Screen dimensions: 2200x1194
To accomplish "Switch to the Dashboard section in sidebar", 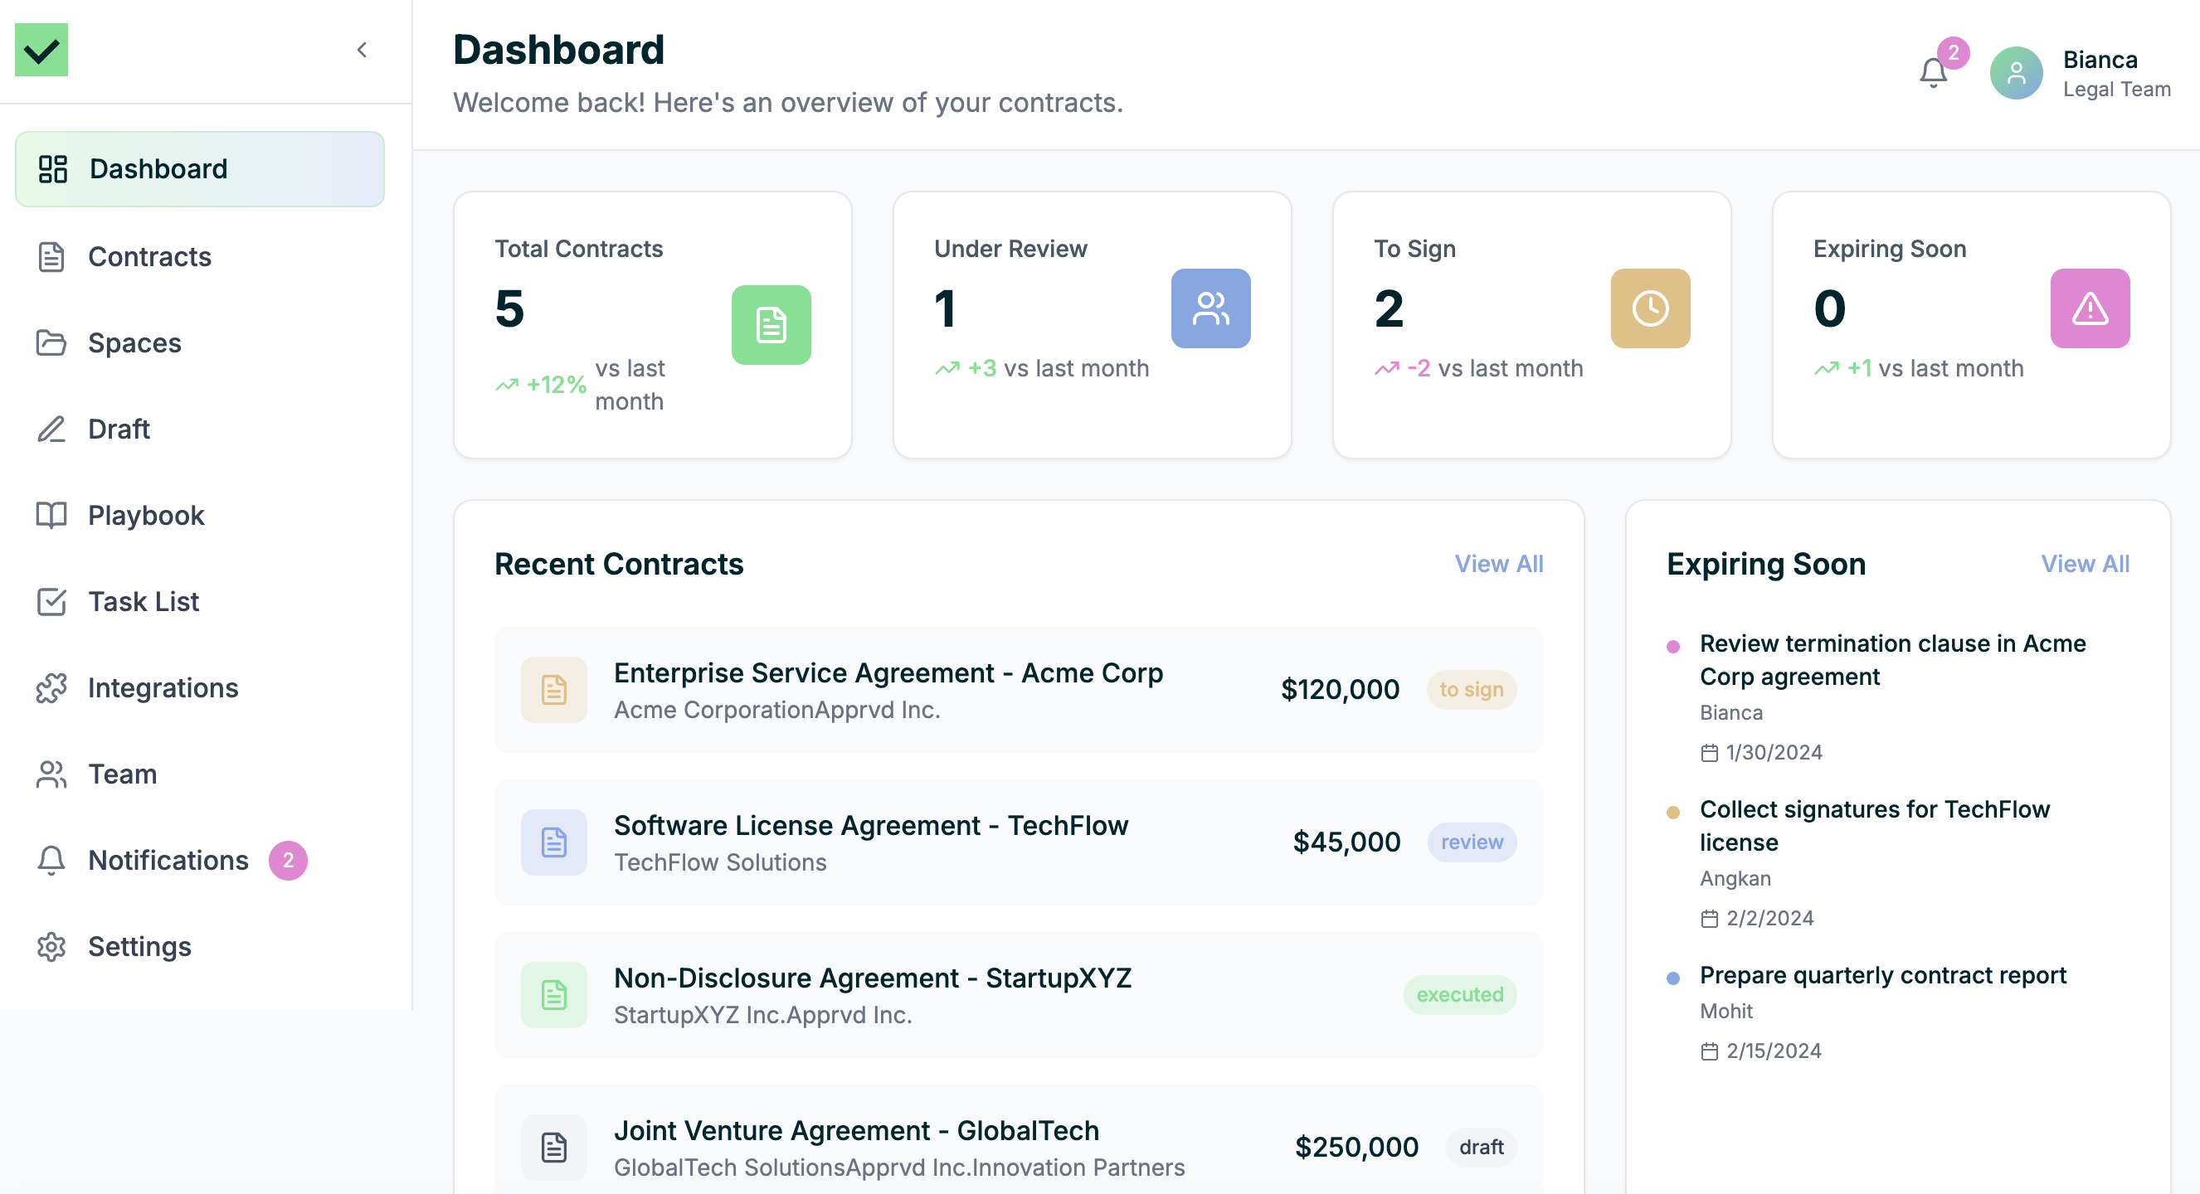I will pos(158,168).
